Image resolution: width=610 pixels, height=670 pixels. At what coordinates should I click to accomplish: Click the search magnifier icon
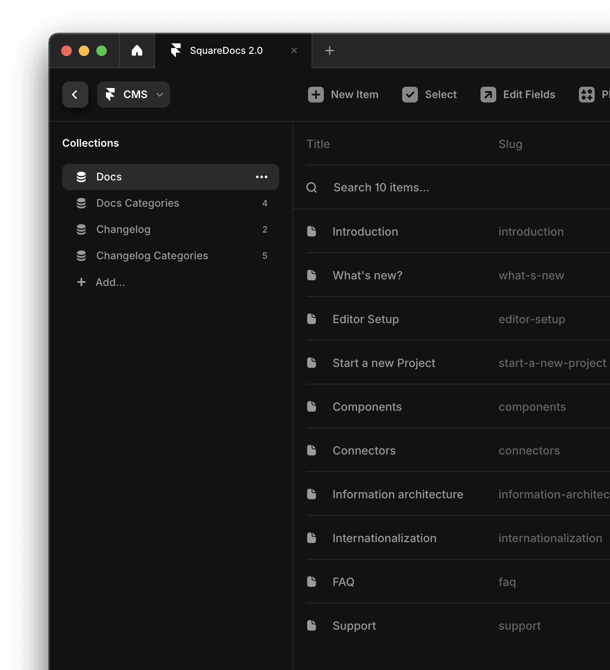[x=312, y=187]
